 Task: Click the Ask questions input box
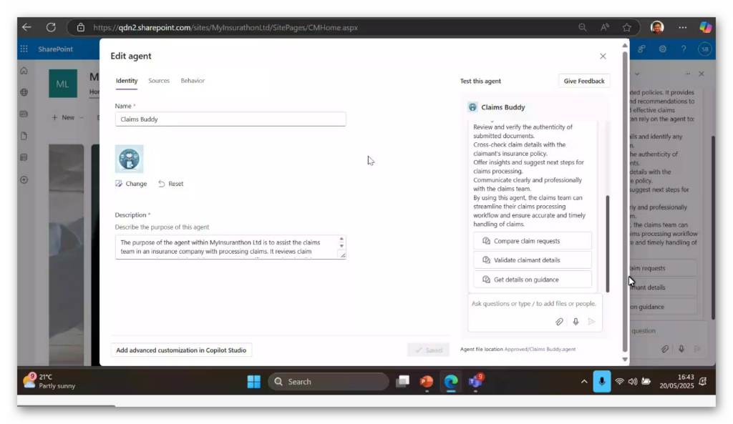point(534,304)
